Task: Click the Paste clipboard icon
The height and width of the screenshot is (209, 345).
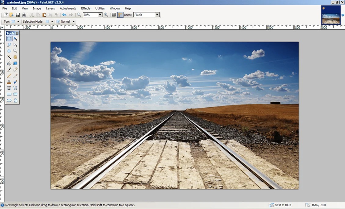Action: 44,15
